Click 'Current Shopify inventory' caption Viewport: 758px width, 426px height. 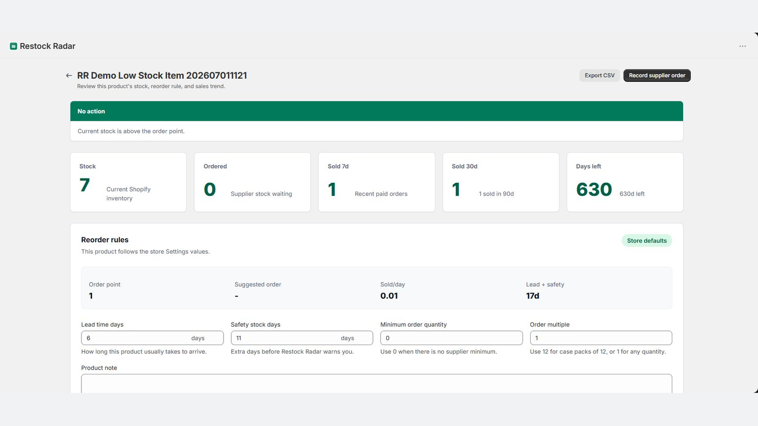(x=128, y=194)
